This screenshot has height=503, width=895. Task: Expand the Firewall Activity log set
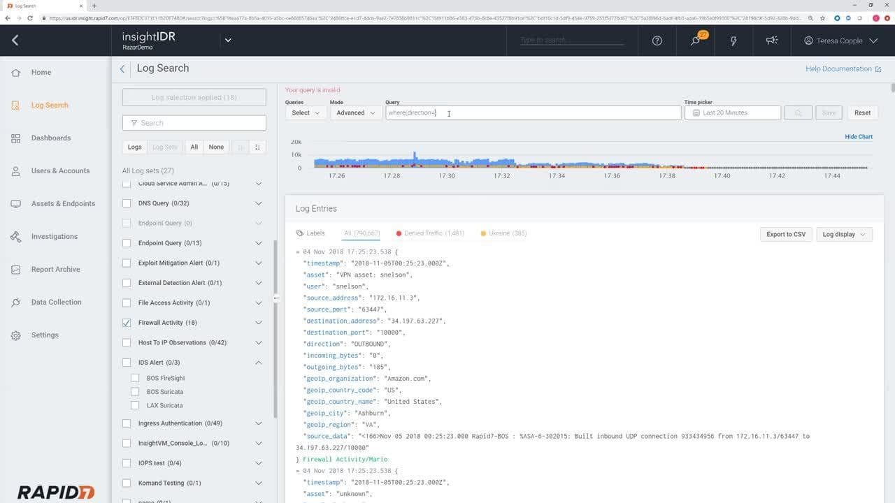(x=259, y=323)
